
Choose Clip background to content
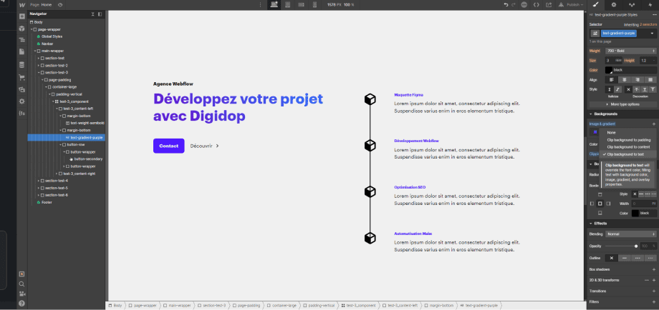point(628,147)
